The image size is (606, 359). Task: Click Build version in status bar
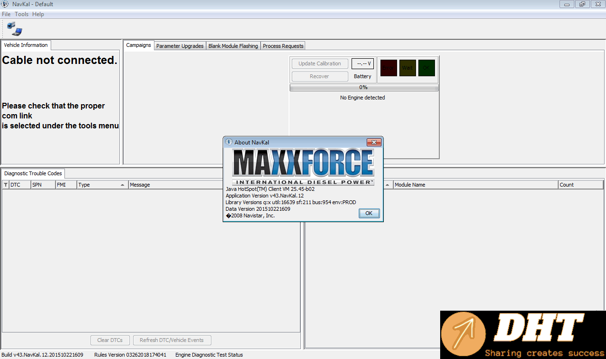coord(42,355)
